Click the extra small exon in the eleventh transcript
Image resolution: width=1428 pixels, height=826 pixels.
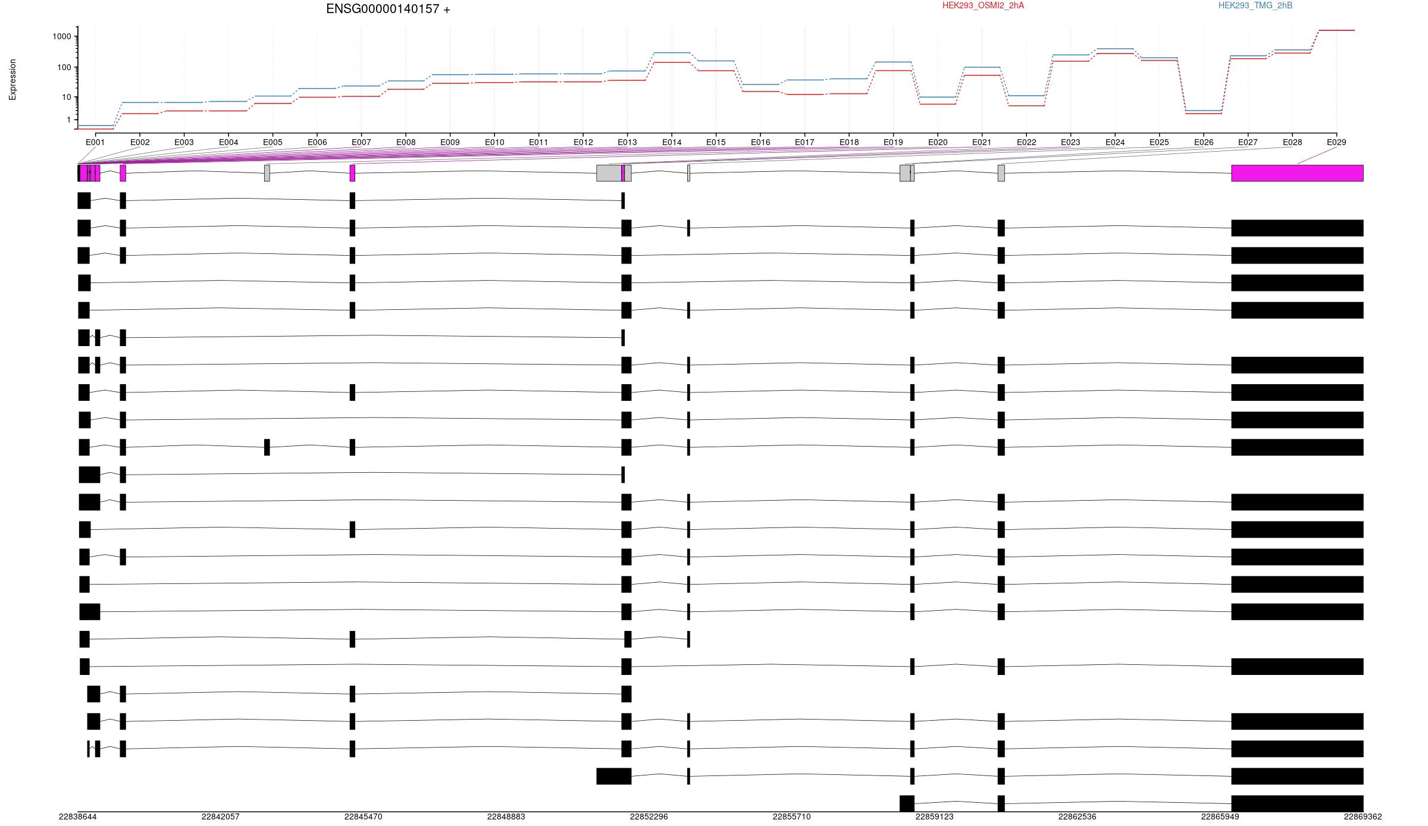click(x=267, y=447)
